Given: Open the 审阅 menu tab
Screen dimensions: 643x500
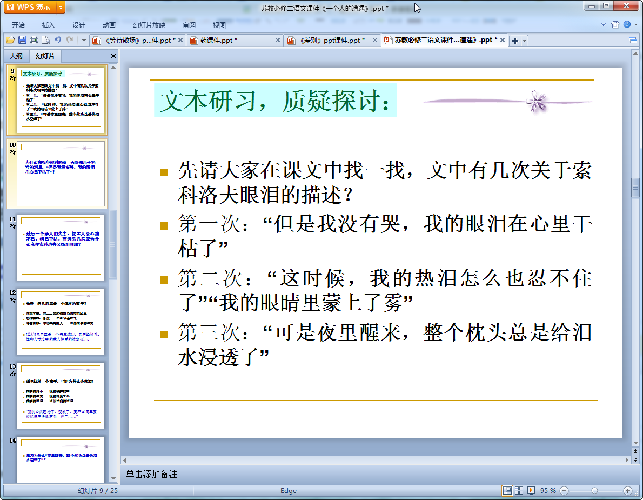Looking at the screenshot, I should pos(189,25).
